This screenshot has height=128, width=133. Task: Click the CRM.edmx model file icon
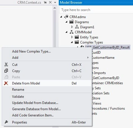pyautogui.click(x=66, y=17)
